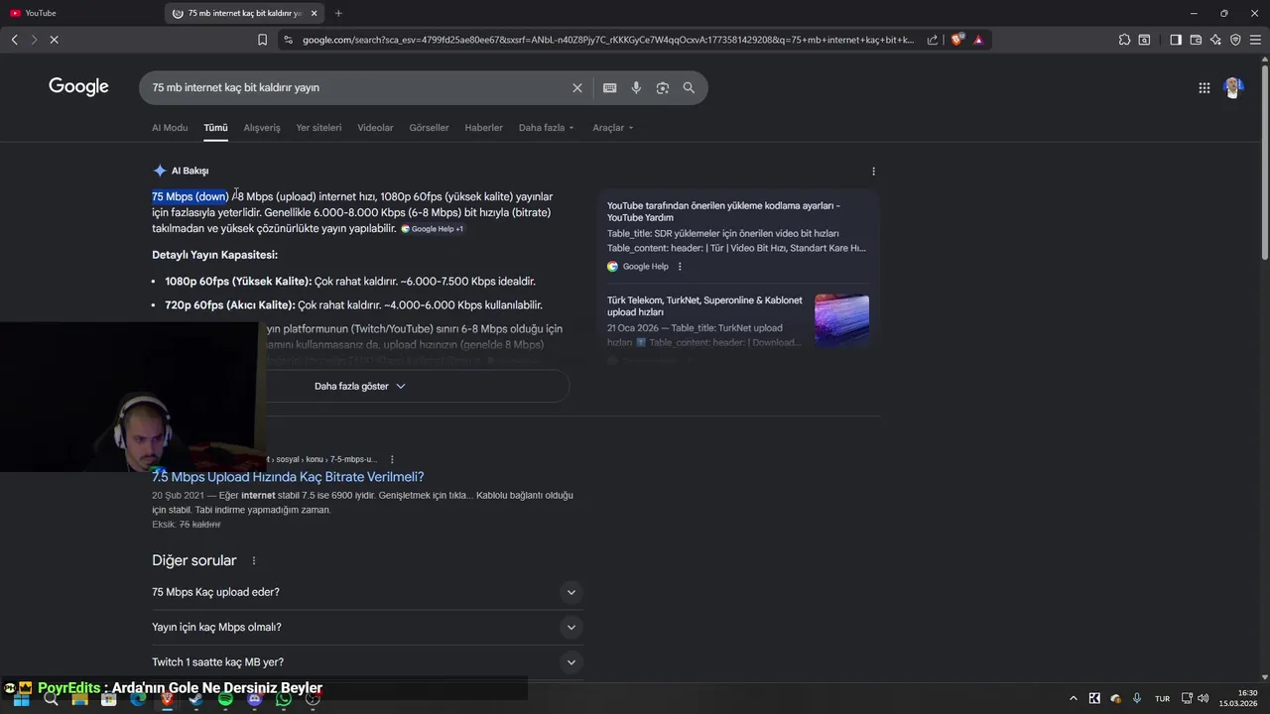Open options next to Google Help source
The height and width of the screenshot is (714, 1270).
(x=680, y=266)
